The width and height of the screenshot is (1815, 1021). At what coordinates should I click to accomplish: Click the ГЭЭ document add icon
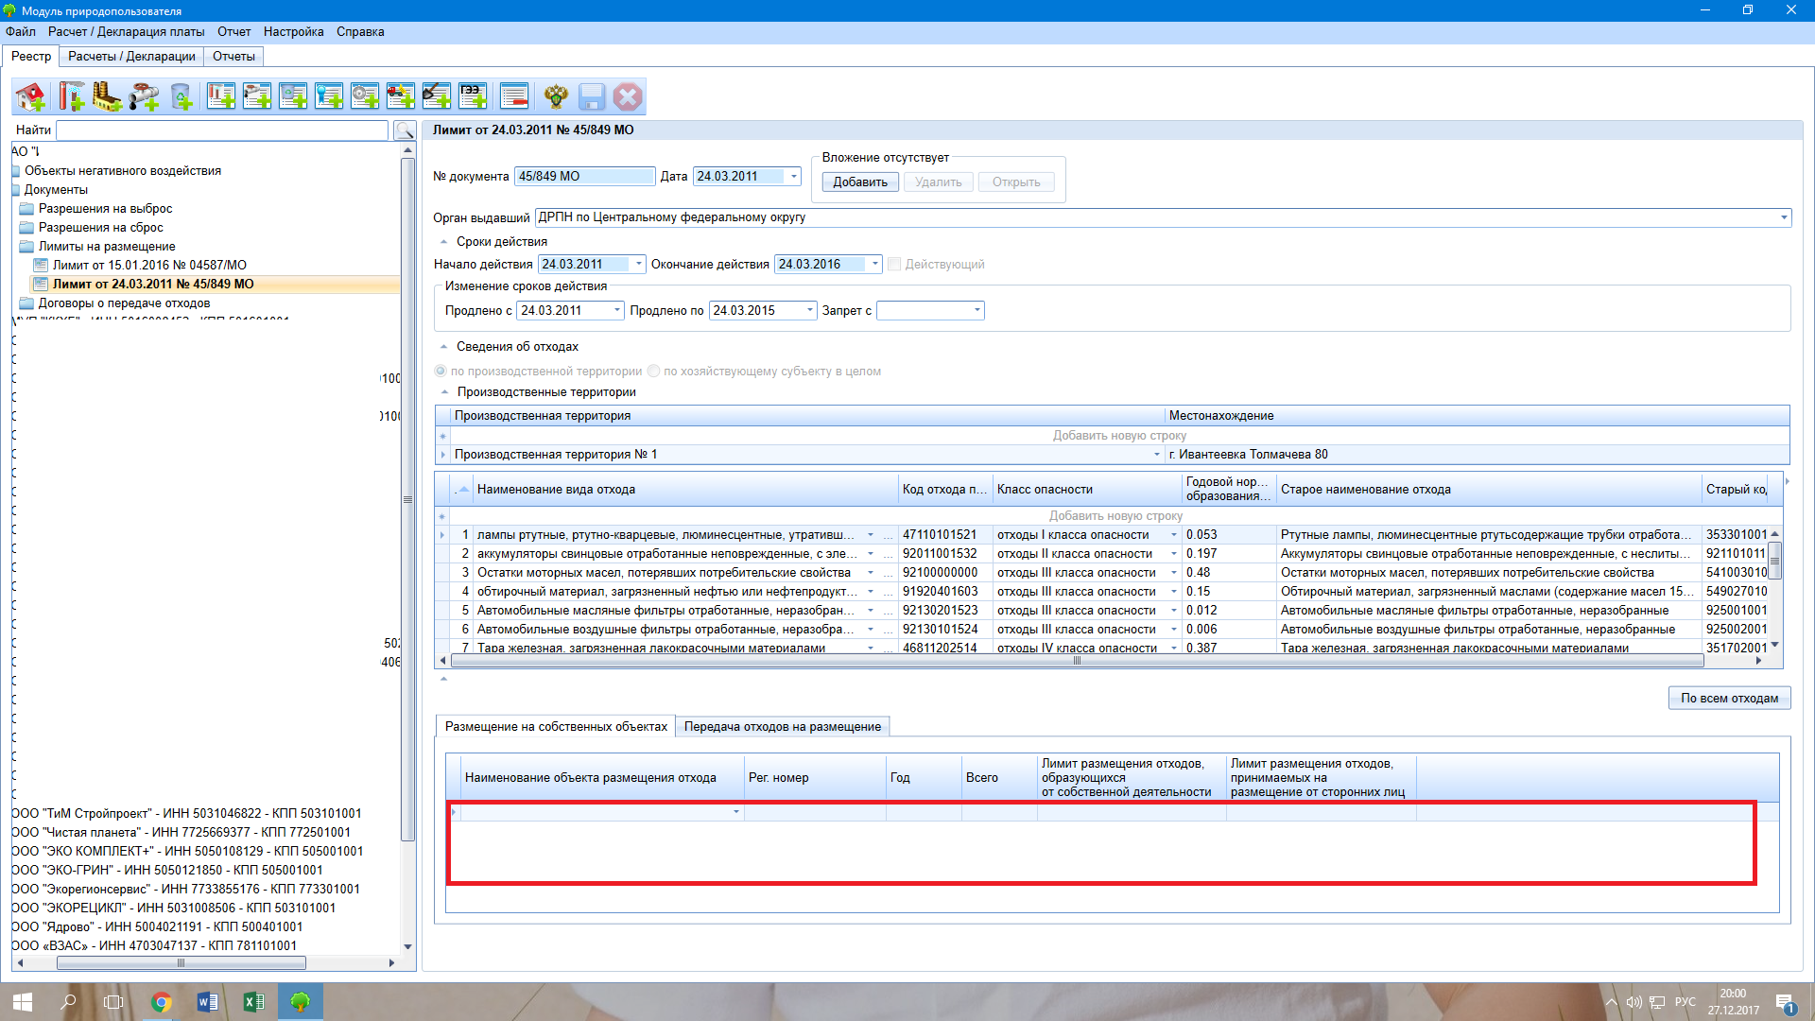473,96
